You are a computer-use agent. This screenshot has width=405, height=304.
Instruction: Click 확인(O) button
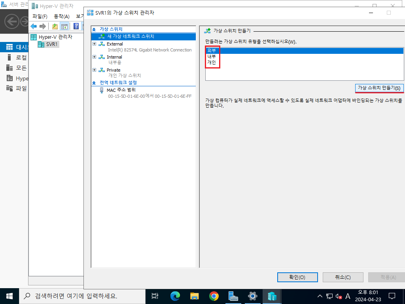pyautogui.click(x=297, y=277)
